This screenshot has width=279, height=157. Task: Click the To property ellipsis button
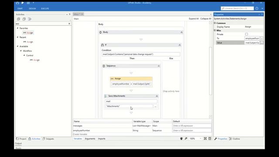pos(262,38)
